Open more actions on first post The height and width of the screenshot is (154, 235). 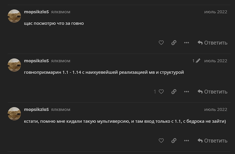click(186, 43)
